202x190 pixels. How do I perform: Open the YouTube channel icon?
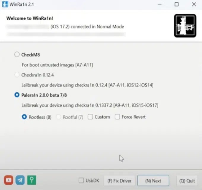coord(9,180)
